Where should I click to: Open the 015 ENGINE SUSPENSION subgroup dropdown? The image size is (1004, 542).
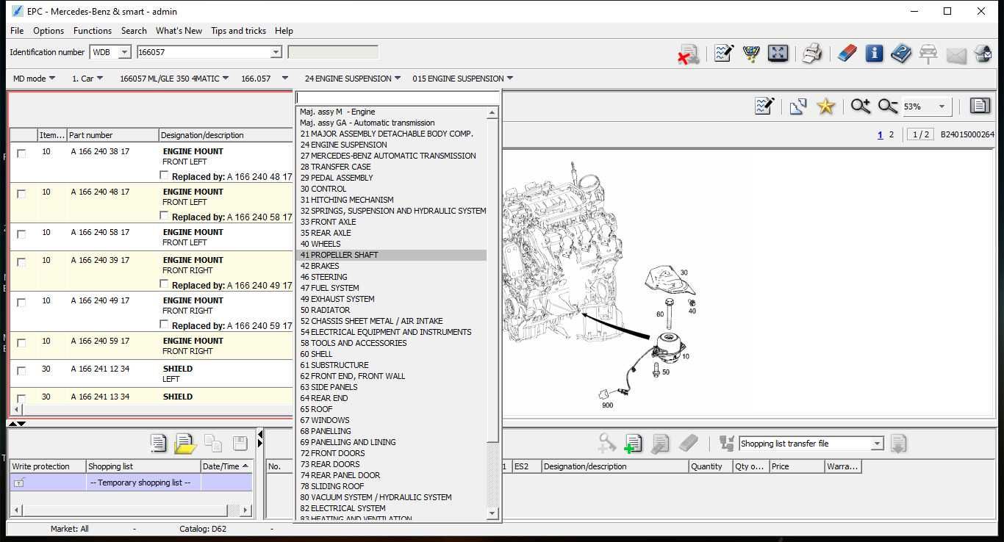coord(463,79)
